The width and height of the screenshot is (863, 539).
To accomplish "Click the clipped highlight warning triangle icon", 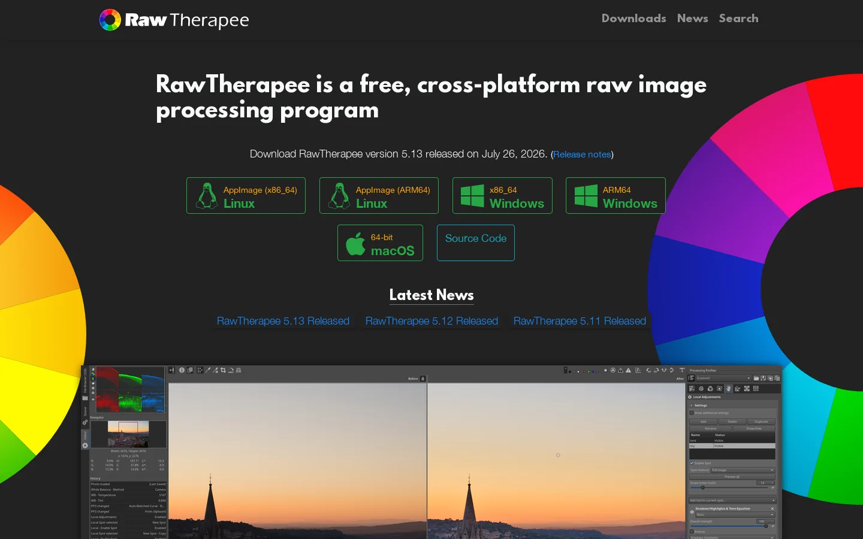I will pyautogui.click(x=628, y=370).
